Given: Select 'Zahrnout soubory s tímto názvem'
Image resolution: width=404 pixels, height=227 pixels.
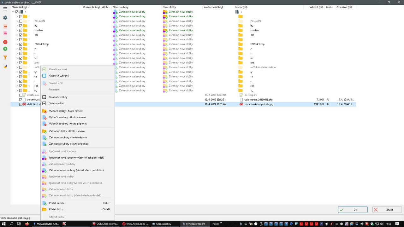Looking at the screenshot, I should point(78,137).
